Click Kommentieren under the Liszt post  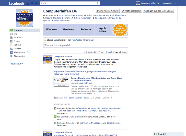(x=75, y=98)
